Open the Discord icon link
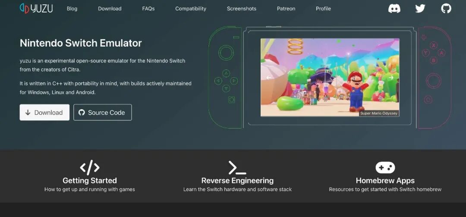 pos(394,8)
